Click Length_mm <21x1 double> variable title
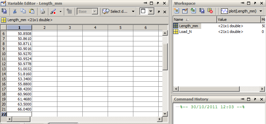Screen dimensions: 266x124 [30, 20]
